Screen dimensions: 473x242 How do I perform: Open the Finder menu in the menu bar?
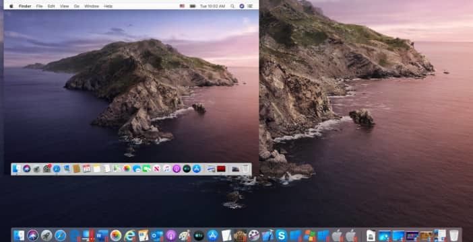(x=25, y=6)
